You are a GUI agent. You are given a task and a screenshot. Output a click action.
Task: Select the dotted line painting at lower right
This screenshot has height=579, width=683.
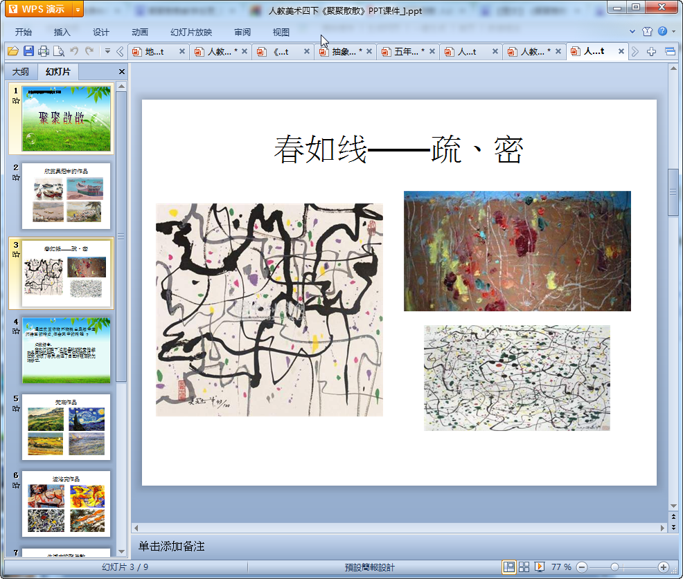click(x=517, y=378)
